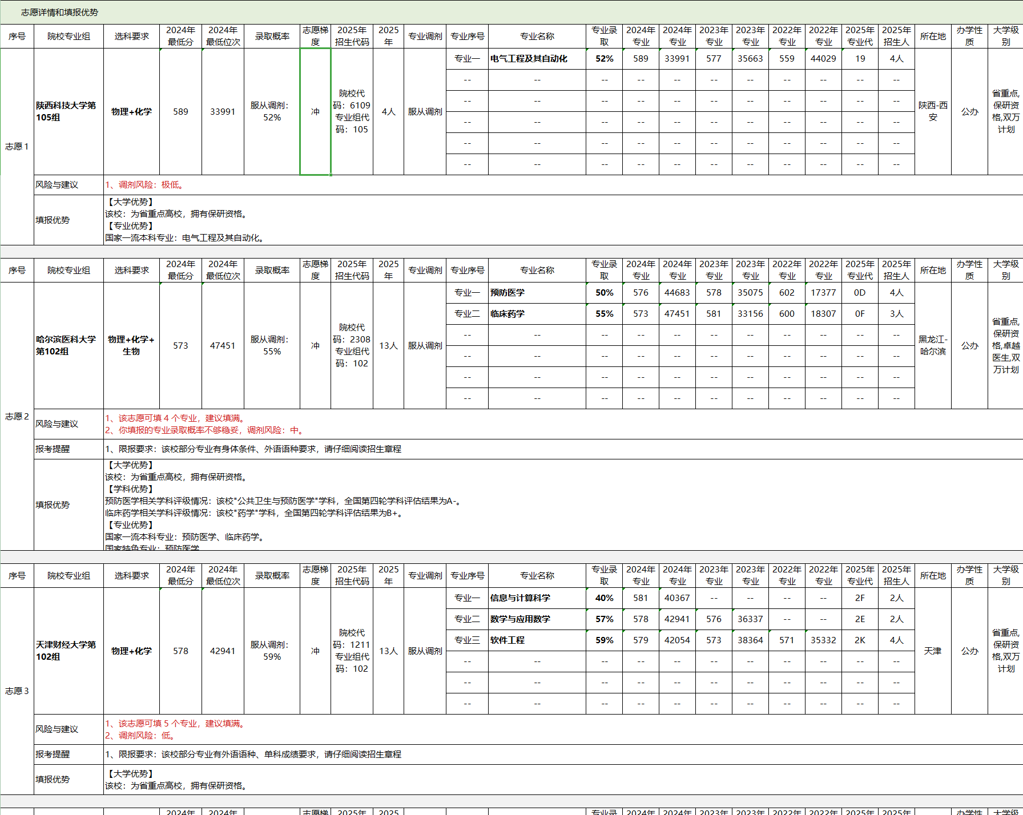Click the green-outlined 冲 cell in 志愿 1

(x=315, y=112)
